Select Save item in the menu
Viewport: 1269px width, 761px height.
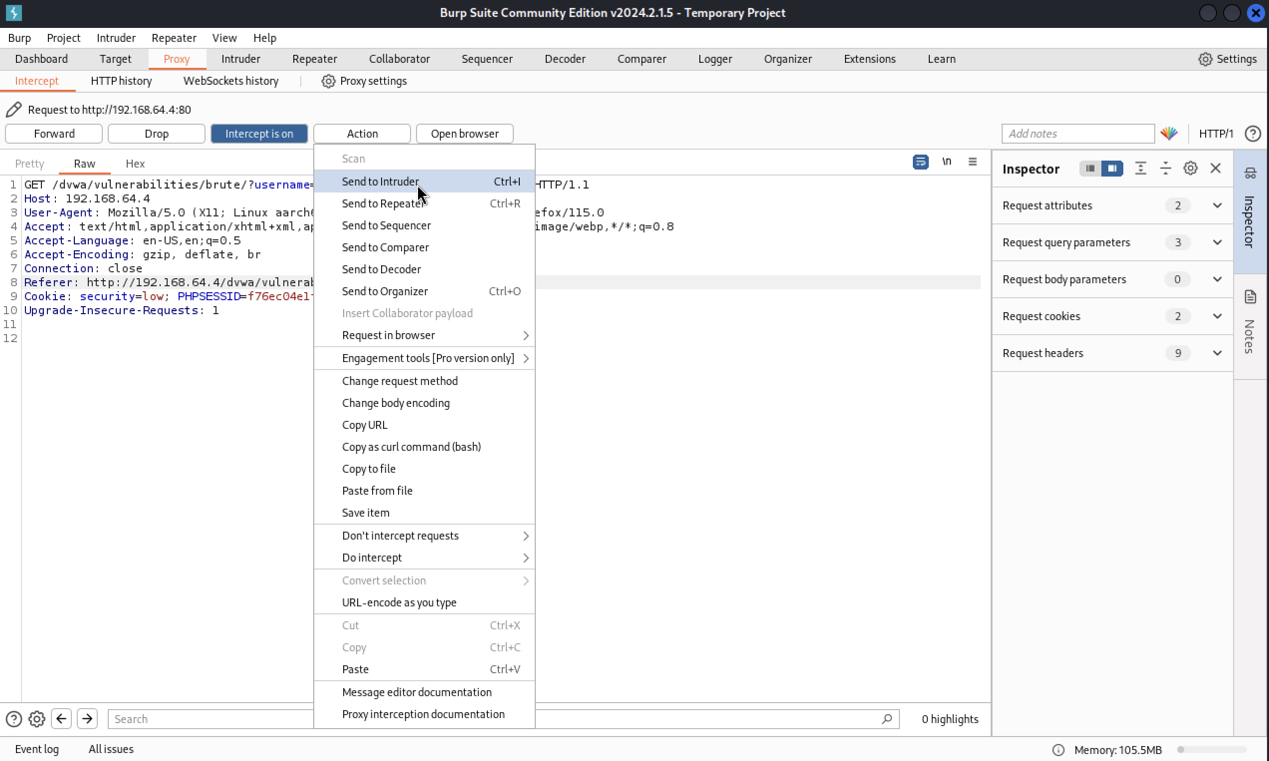coord(424,513)
